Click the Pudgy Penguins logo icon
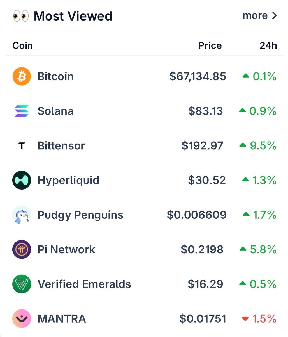 point(22,215)
